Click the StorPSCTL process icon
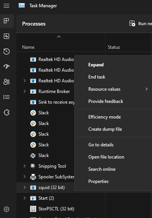This screenshot has height=218, width=152. (33, 209)
